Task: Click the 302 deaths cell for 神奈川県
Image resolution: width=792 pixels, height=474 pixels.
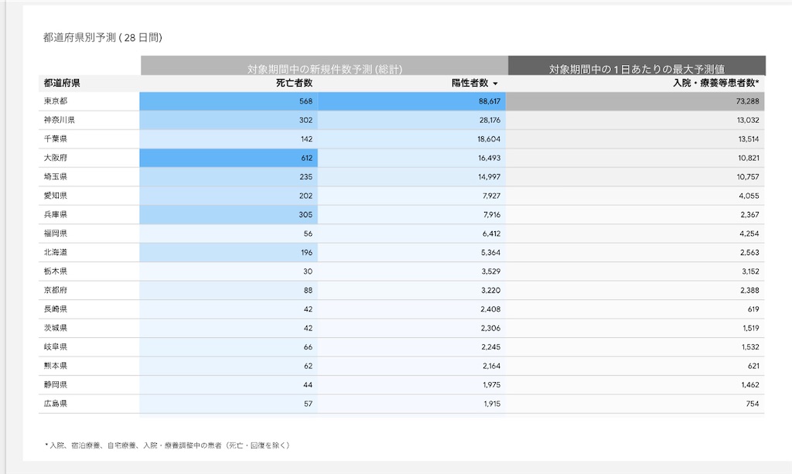Action: (229, 120)
